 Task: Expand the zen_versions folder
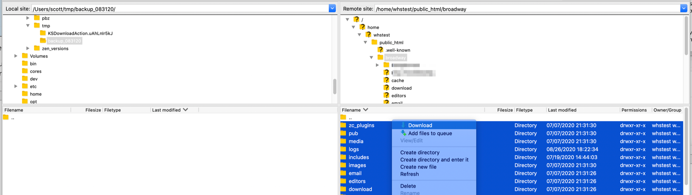(x=28, y=48)
